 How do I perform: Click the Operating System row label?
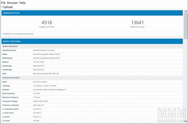[x=9, y=50]
